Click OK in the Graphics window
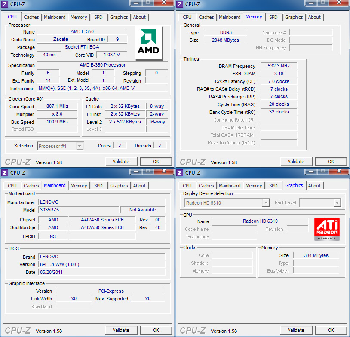The width and height of the screenshot is (350, 337). [331, 330]
